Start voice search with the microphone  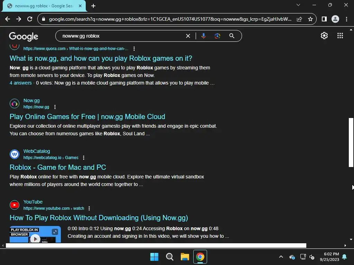click(x=203, y=36)
